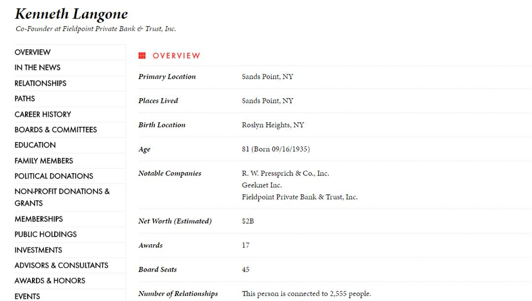Open Family Members sidebar item

[44, 161]
